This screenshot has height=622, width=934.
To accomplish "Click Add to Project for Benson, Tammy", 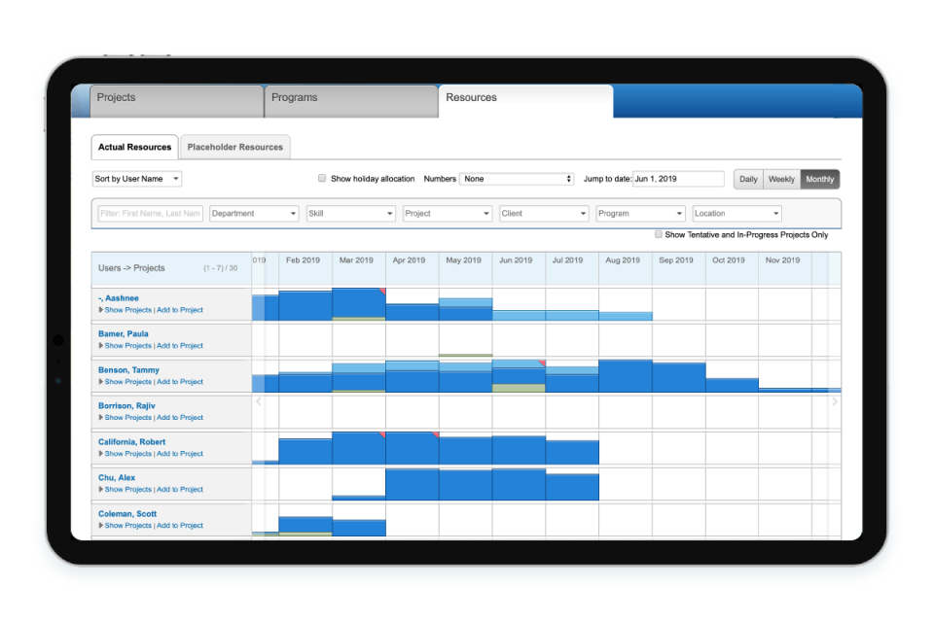I will click(x=180, y=381).
